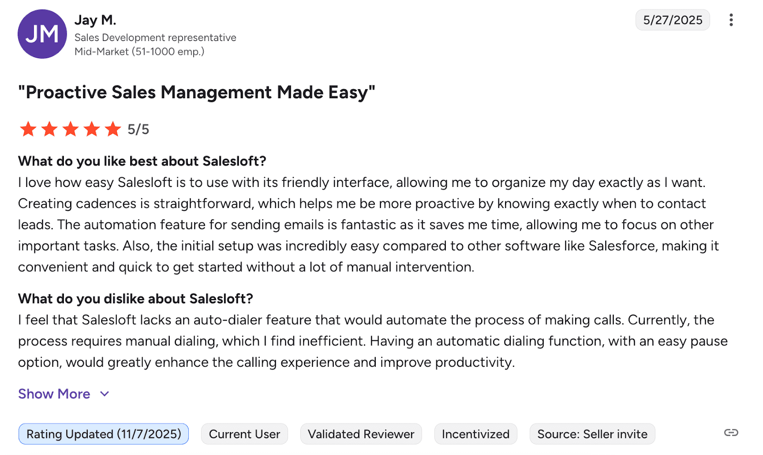Click the Source: Seller invite tag
The height and width of the screenshot is (455, 763).
[x=592, y=434]
